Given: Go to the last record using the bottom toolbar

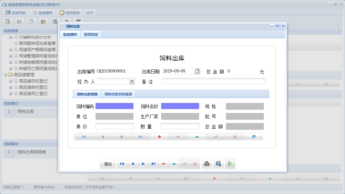Looking at the screenshot, I should pos(153,164).
